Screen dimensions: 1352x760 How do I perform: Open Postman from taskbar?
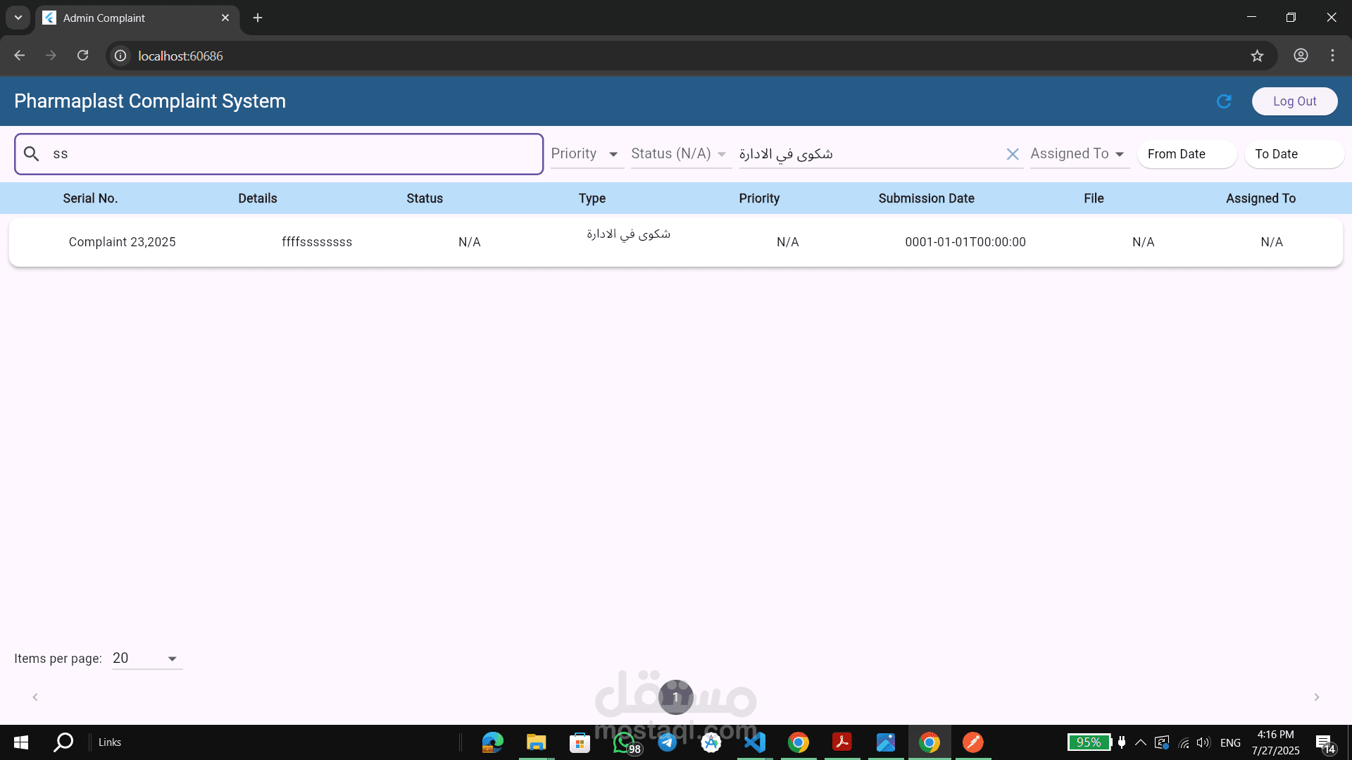[973, 742]
